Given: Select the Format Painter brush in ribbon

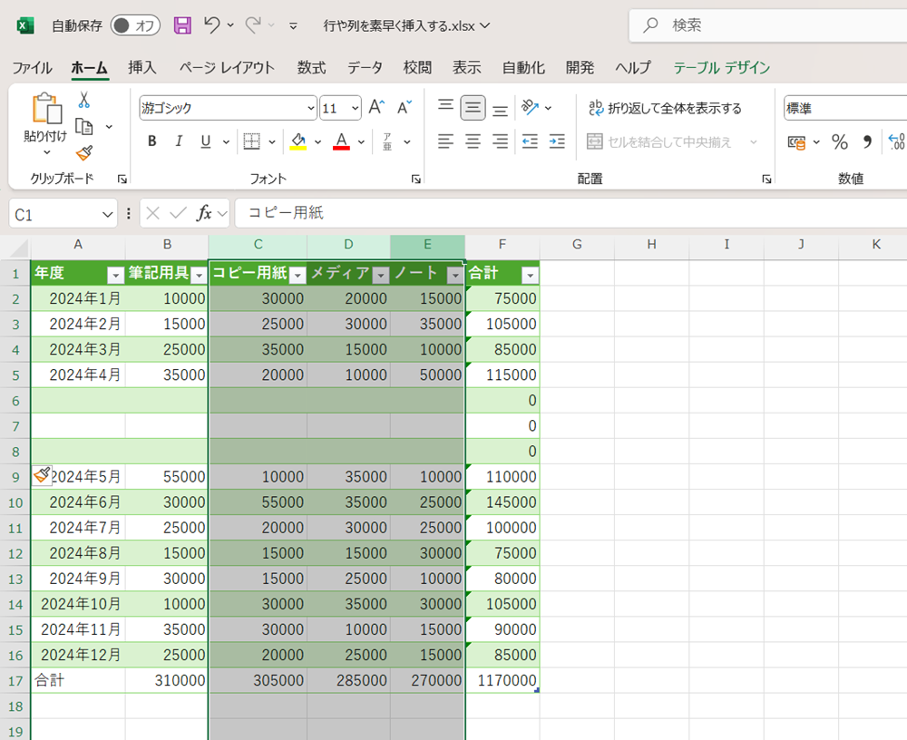Looking at the screenshot, I should point(84,153).
